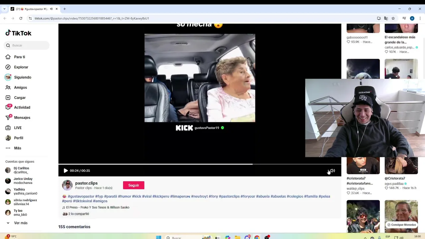Open agus.padillaa author link
425x239 pixels.
click(394, 184)
